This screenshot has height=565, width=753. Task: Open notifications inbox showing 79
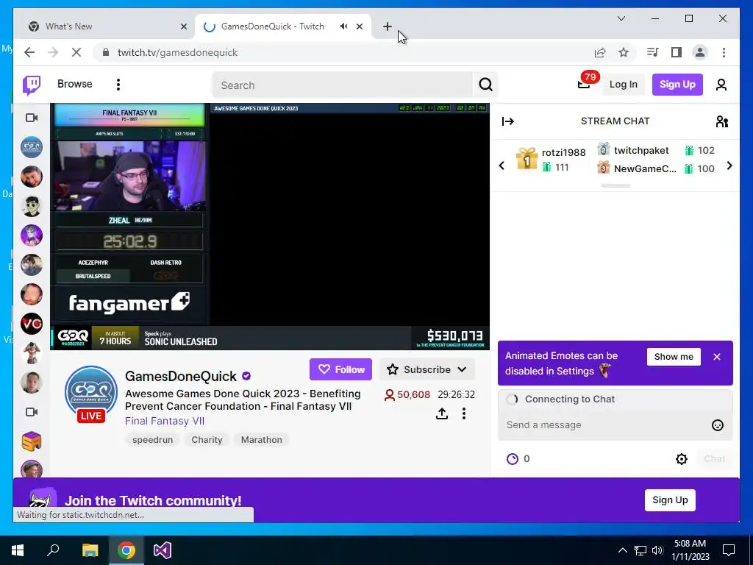pyautogui.click(x=584, y=84)
